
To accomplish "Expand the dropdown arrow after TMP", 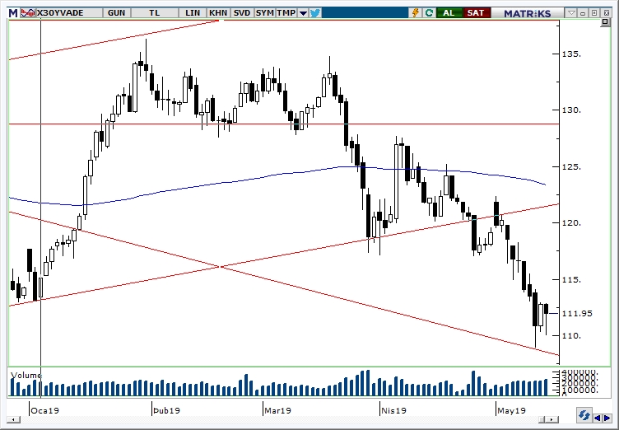I will pyautogui.click(x=303, y=13).
